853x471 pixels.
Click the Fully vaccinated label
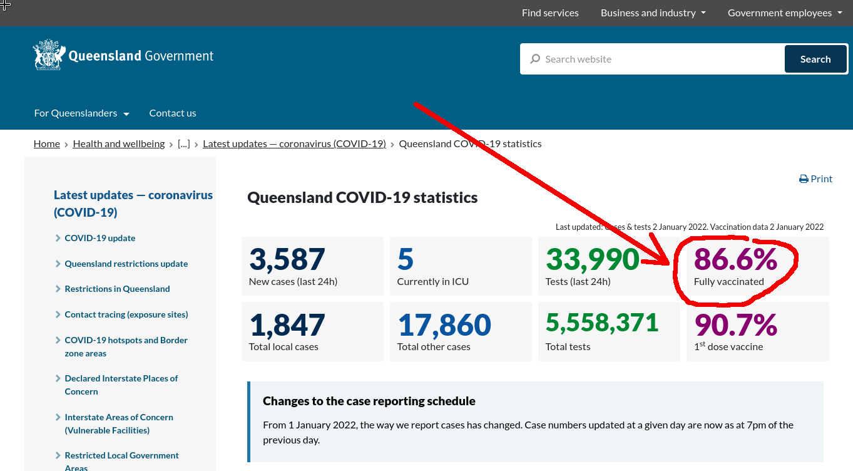tap(729, 282)
